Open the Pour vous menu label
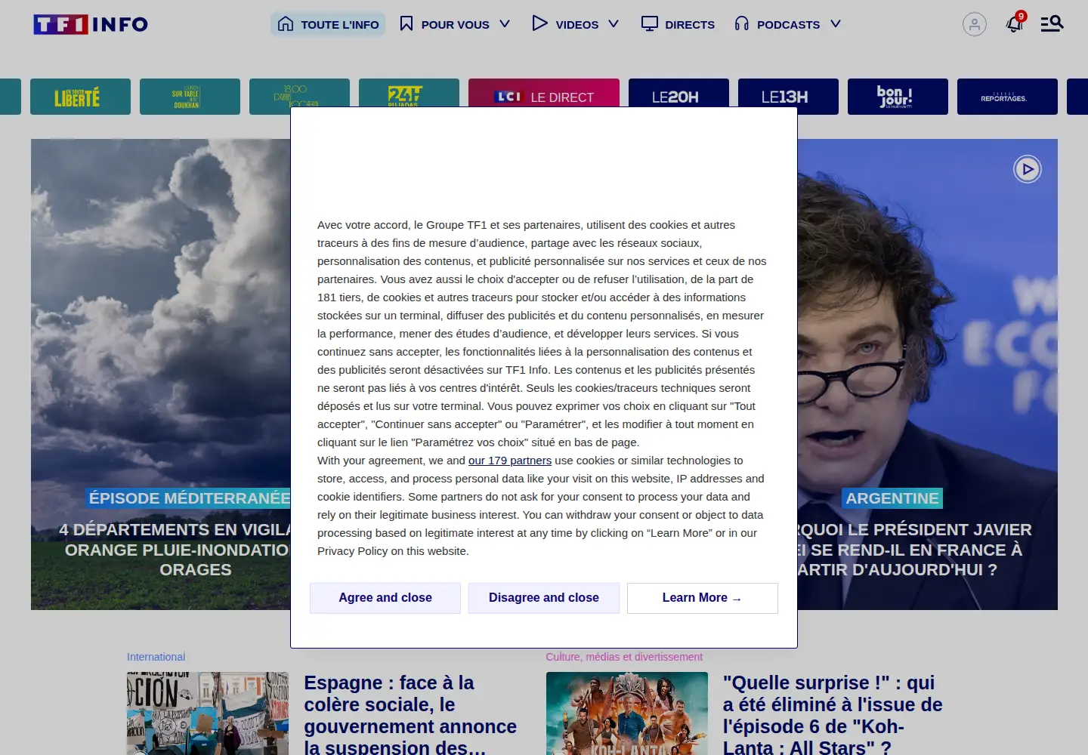 (x=455, y=25)
